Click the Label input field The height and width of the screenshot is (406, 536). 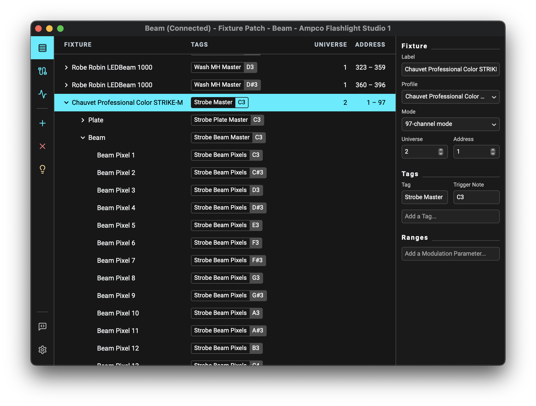coord(450,69)
